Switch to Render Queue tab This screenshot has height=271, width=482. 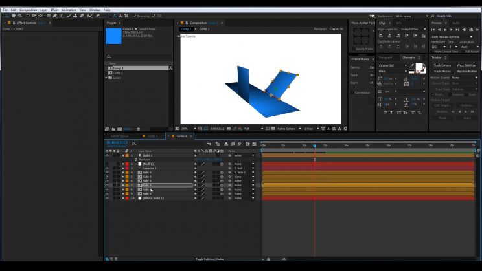(x=120, y=136)
